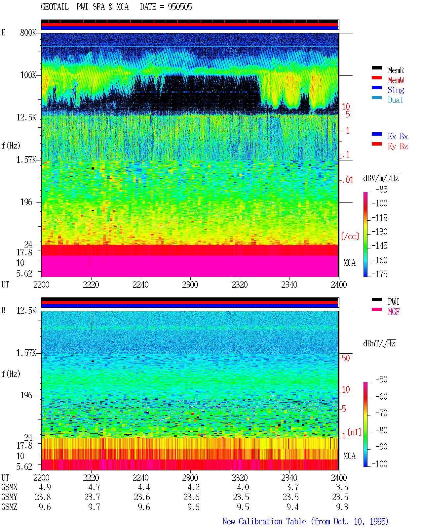Click the -175 value on the E color scale
Image resolution: width=423 pixels, height=527 pixels.
pyautogui.click(x=379, y=274)
